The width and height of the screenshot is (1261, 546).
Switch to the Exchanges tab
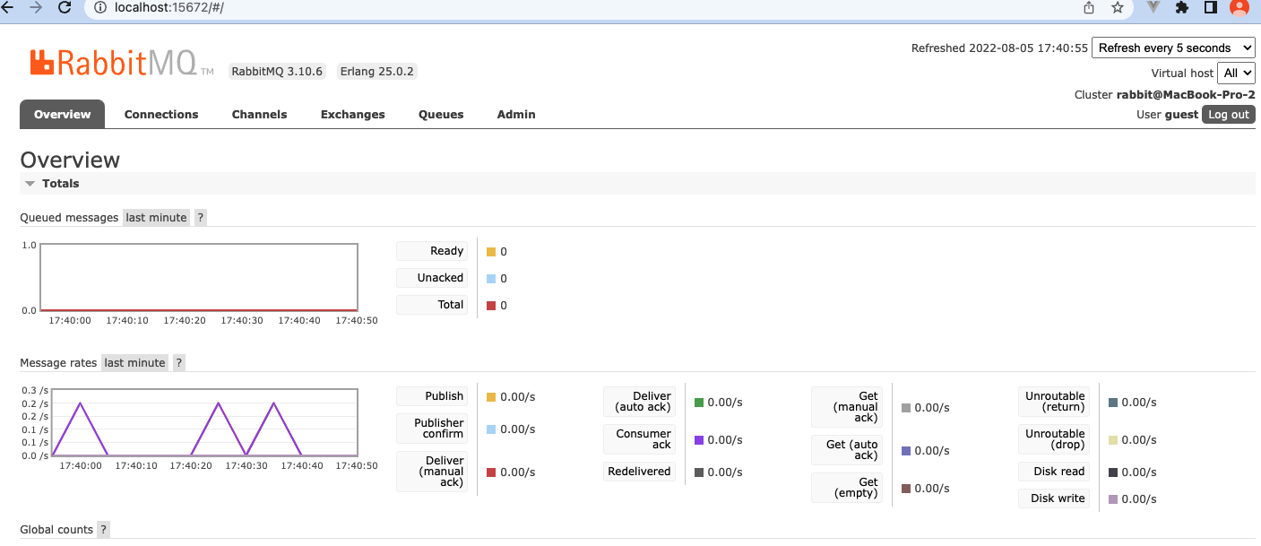coord(353,115)
